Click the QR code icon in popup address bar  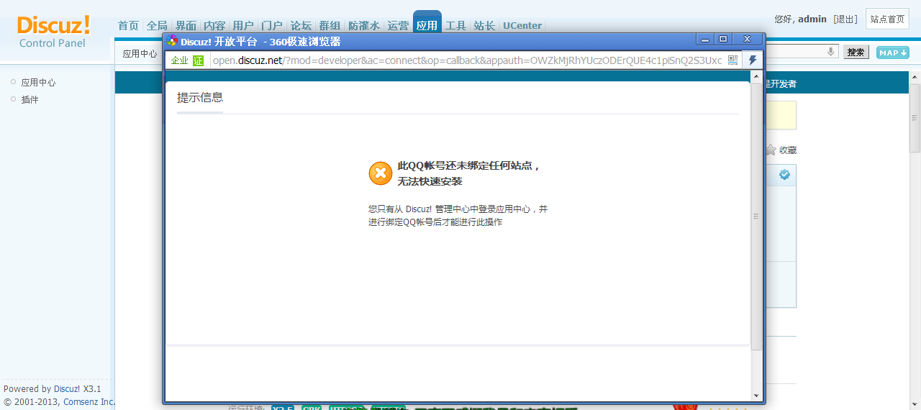pyautogui.click(x=732, y=60)
